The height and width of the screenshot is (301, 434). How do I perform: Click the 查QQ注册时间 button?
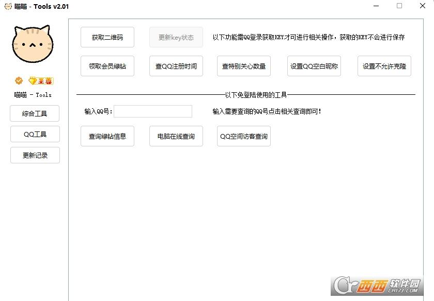point(176,66)
